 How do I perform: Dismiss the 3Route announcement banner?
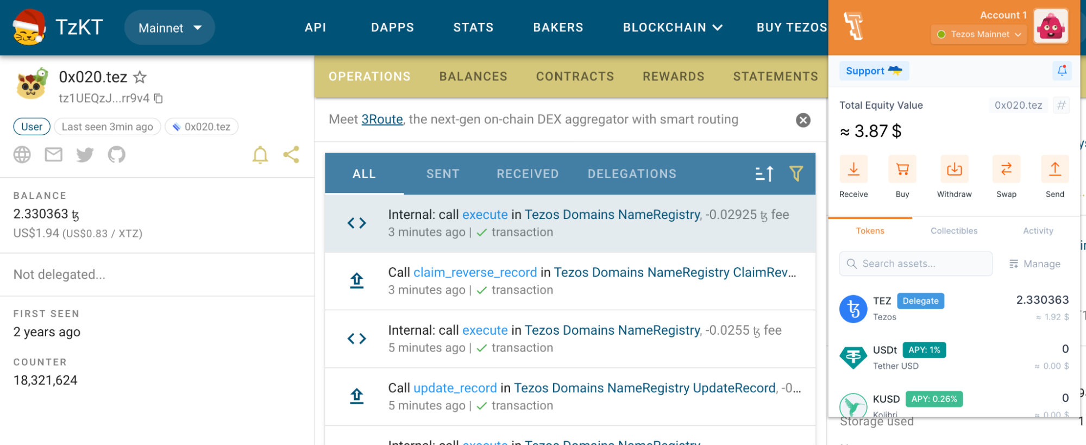pyautogui.click(x=803, y=120)
